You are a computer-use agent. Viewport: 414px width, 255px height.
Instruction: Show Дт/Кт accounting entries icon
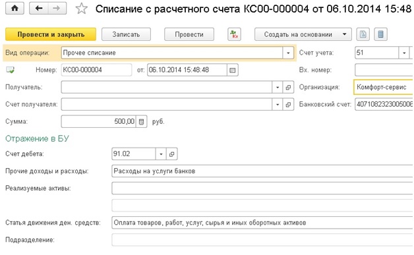point(234,34)
